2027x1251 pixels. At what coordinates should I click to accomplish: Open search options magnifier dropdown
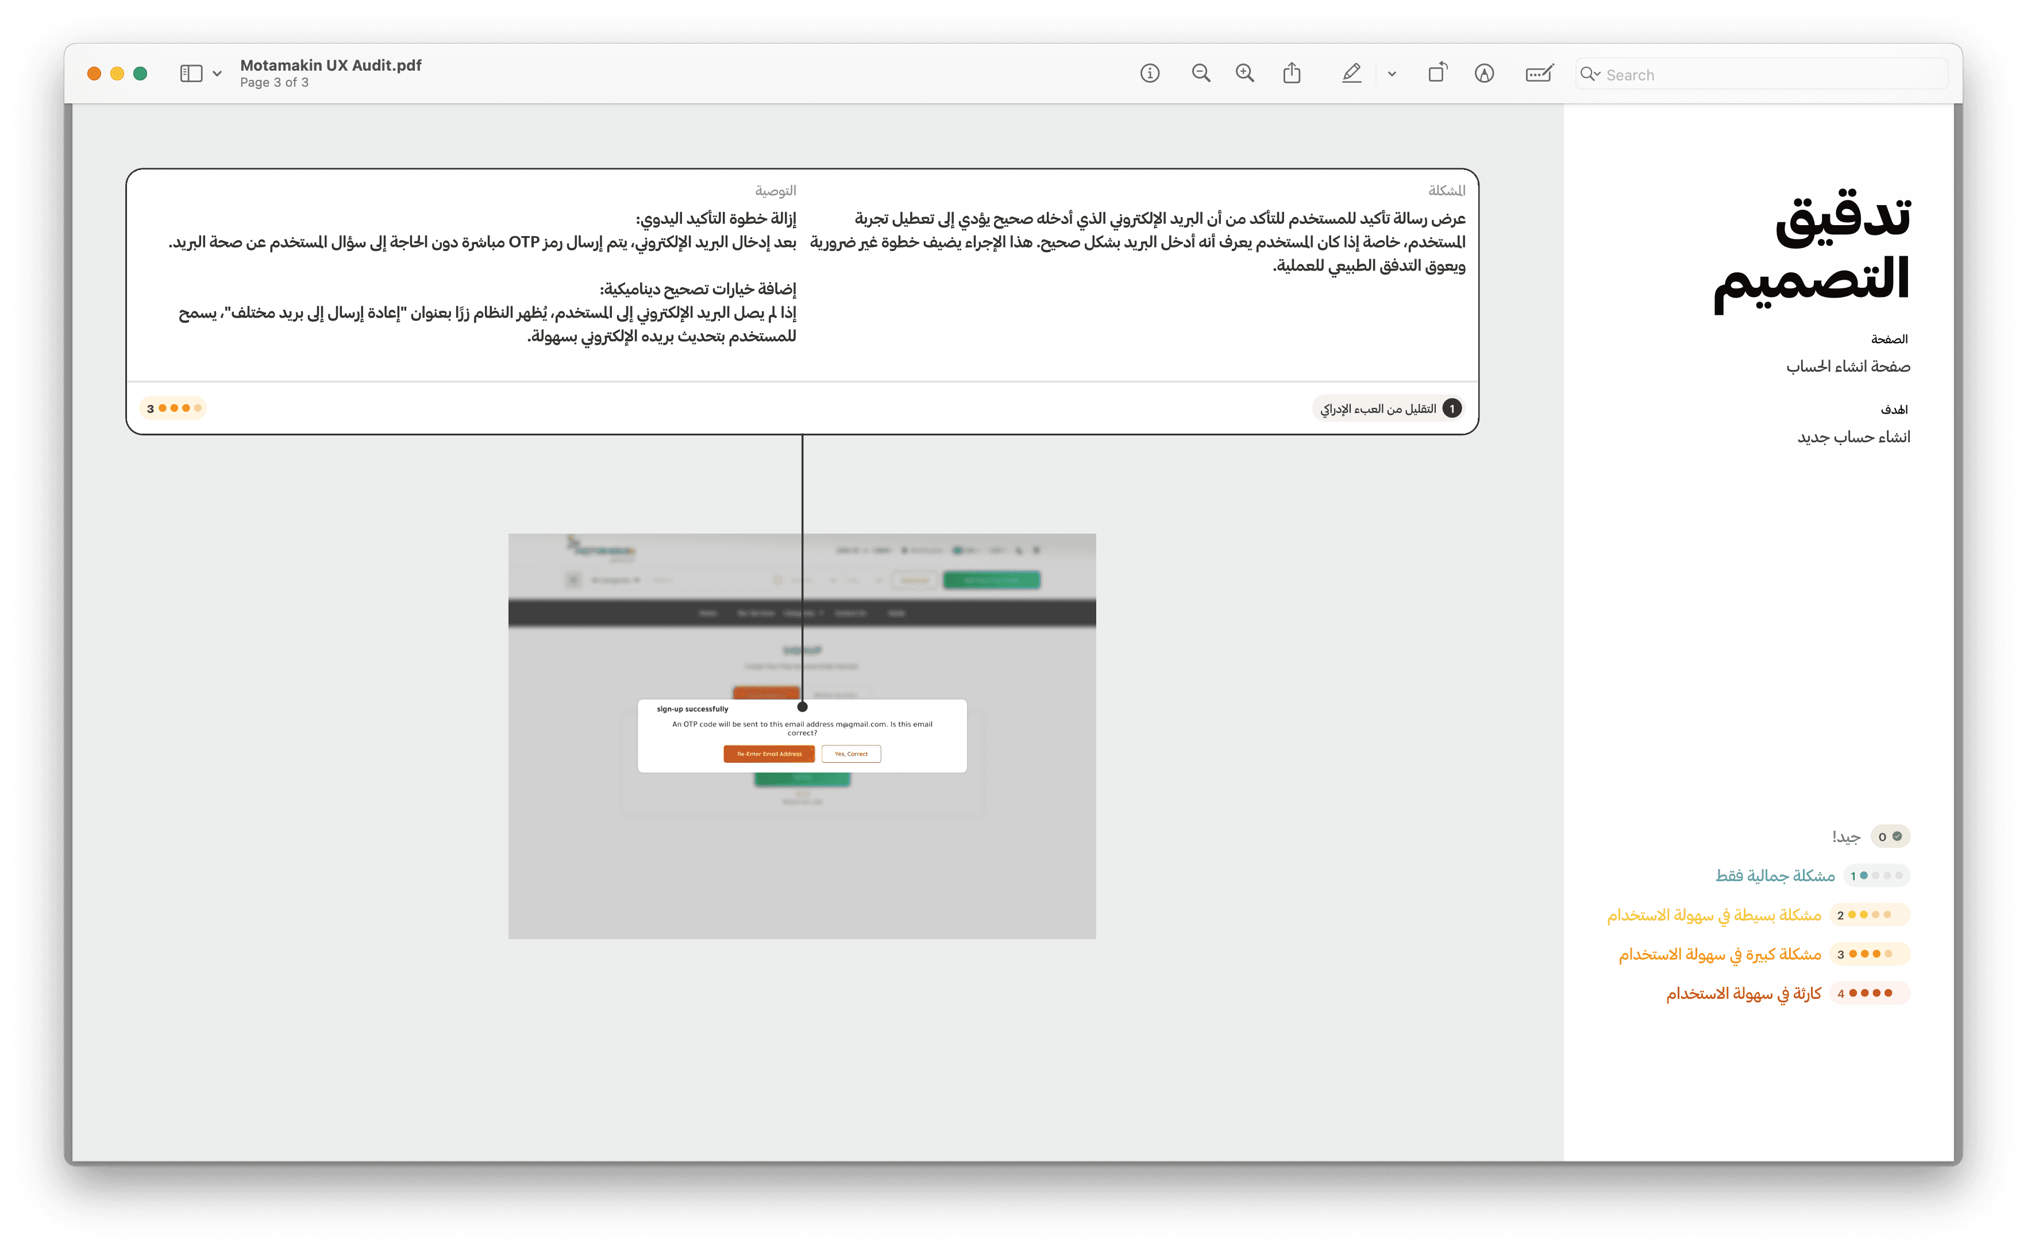1589,75
